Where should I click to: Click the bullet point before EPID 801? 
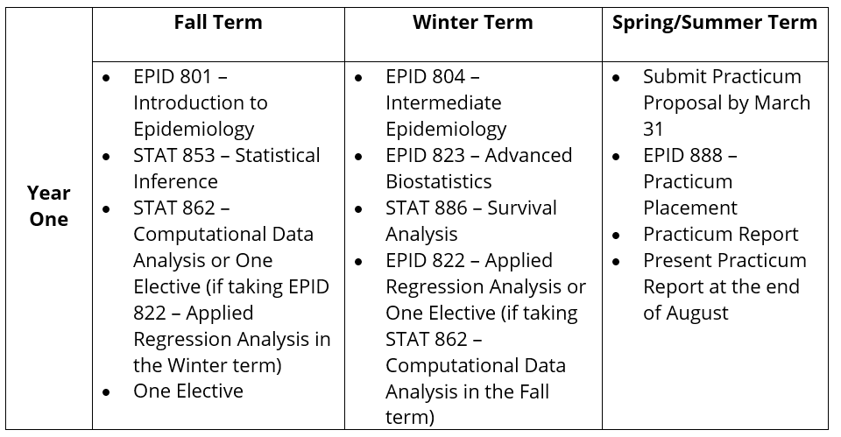pos(107,77)
